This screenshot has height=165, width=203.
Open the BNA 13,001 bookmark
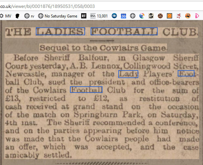(99, 16)
